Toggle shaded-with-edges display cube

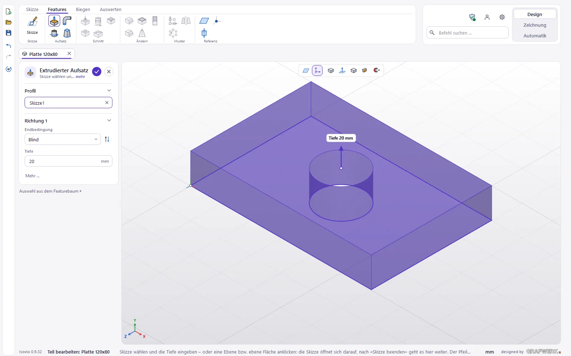pos(354,70)
